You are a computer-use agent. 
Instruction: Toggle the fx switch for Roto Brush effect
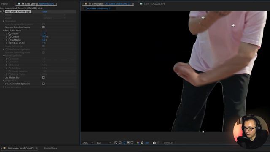(3, 11)
